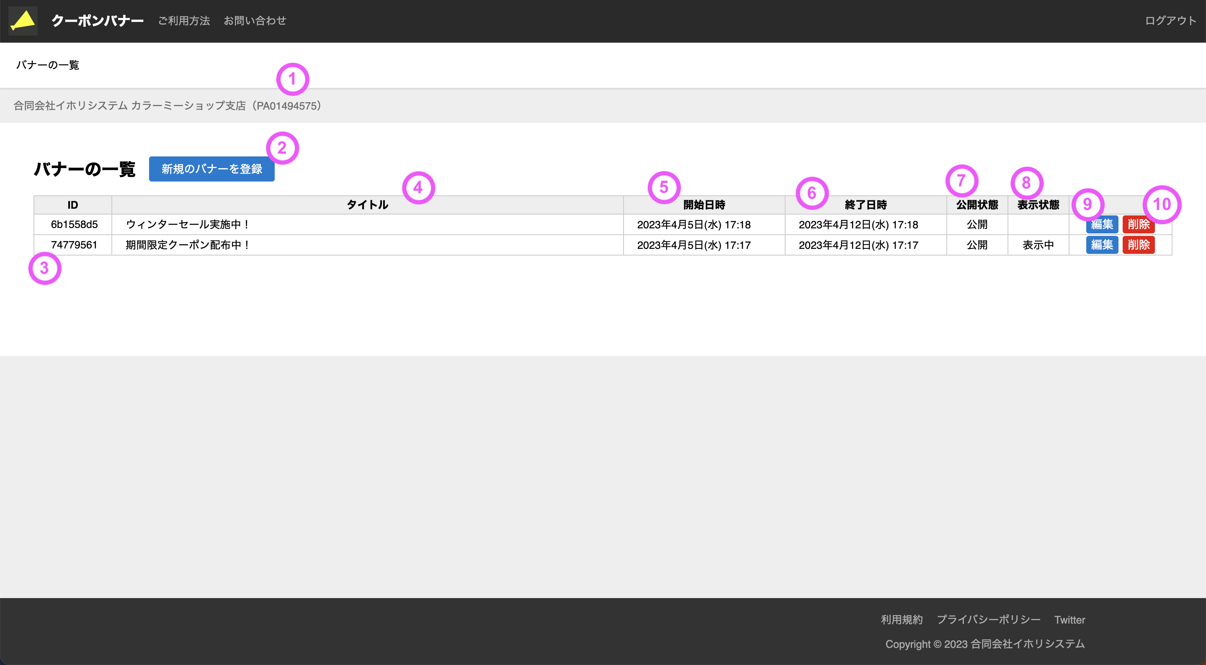Open the ご利用方法 menu item
Screen dimensions: 1206x665
click(x=183, y=20)
